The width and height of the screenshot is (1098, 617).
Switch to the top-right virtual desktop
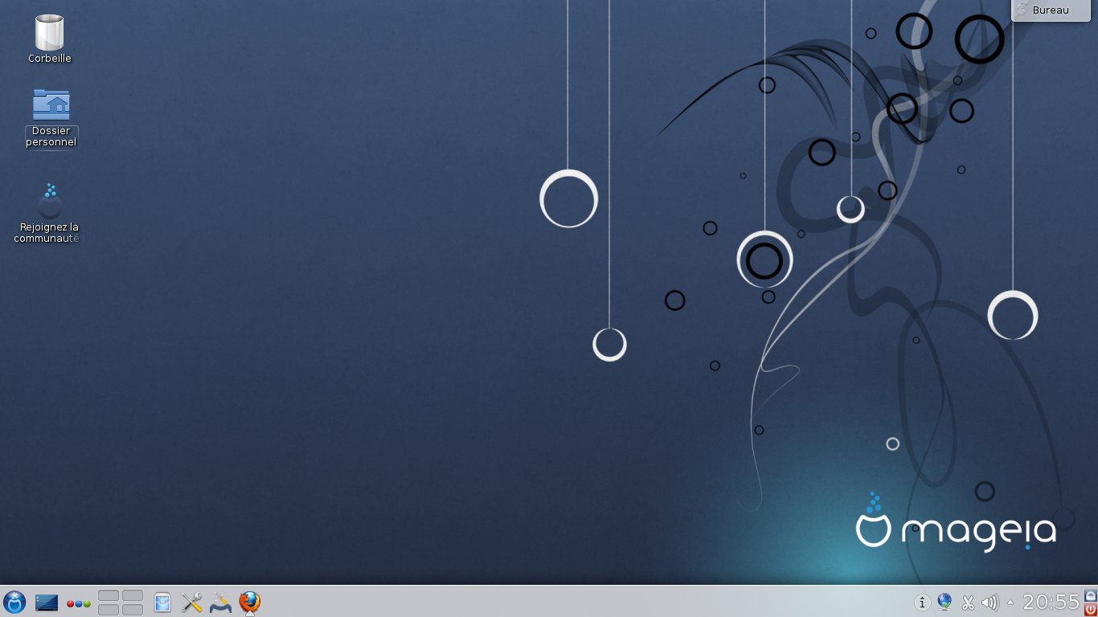[133, 595]
